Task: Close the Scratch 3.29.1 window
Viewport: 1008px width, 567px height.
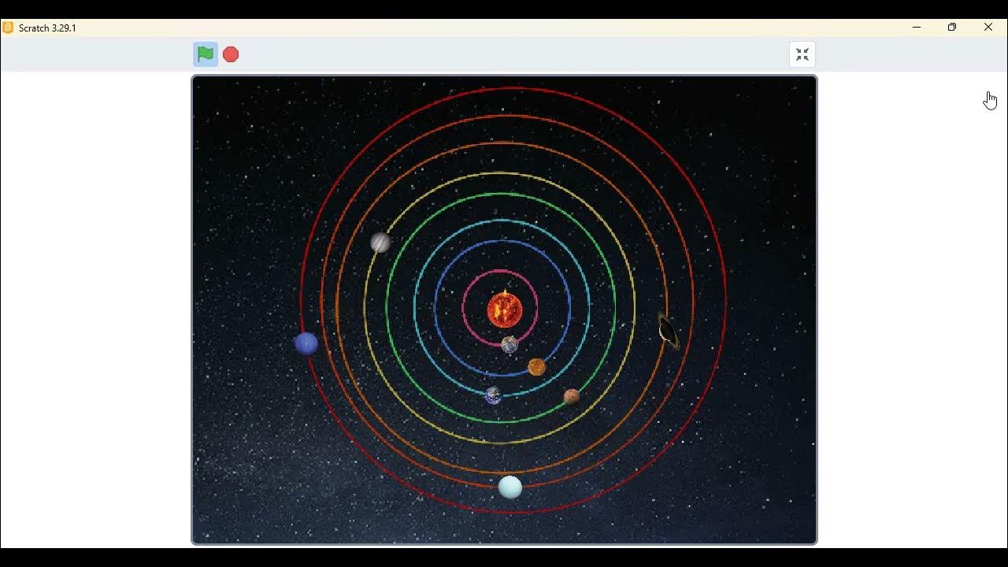Action: tap(988, 28)
